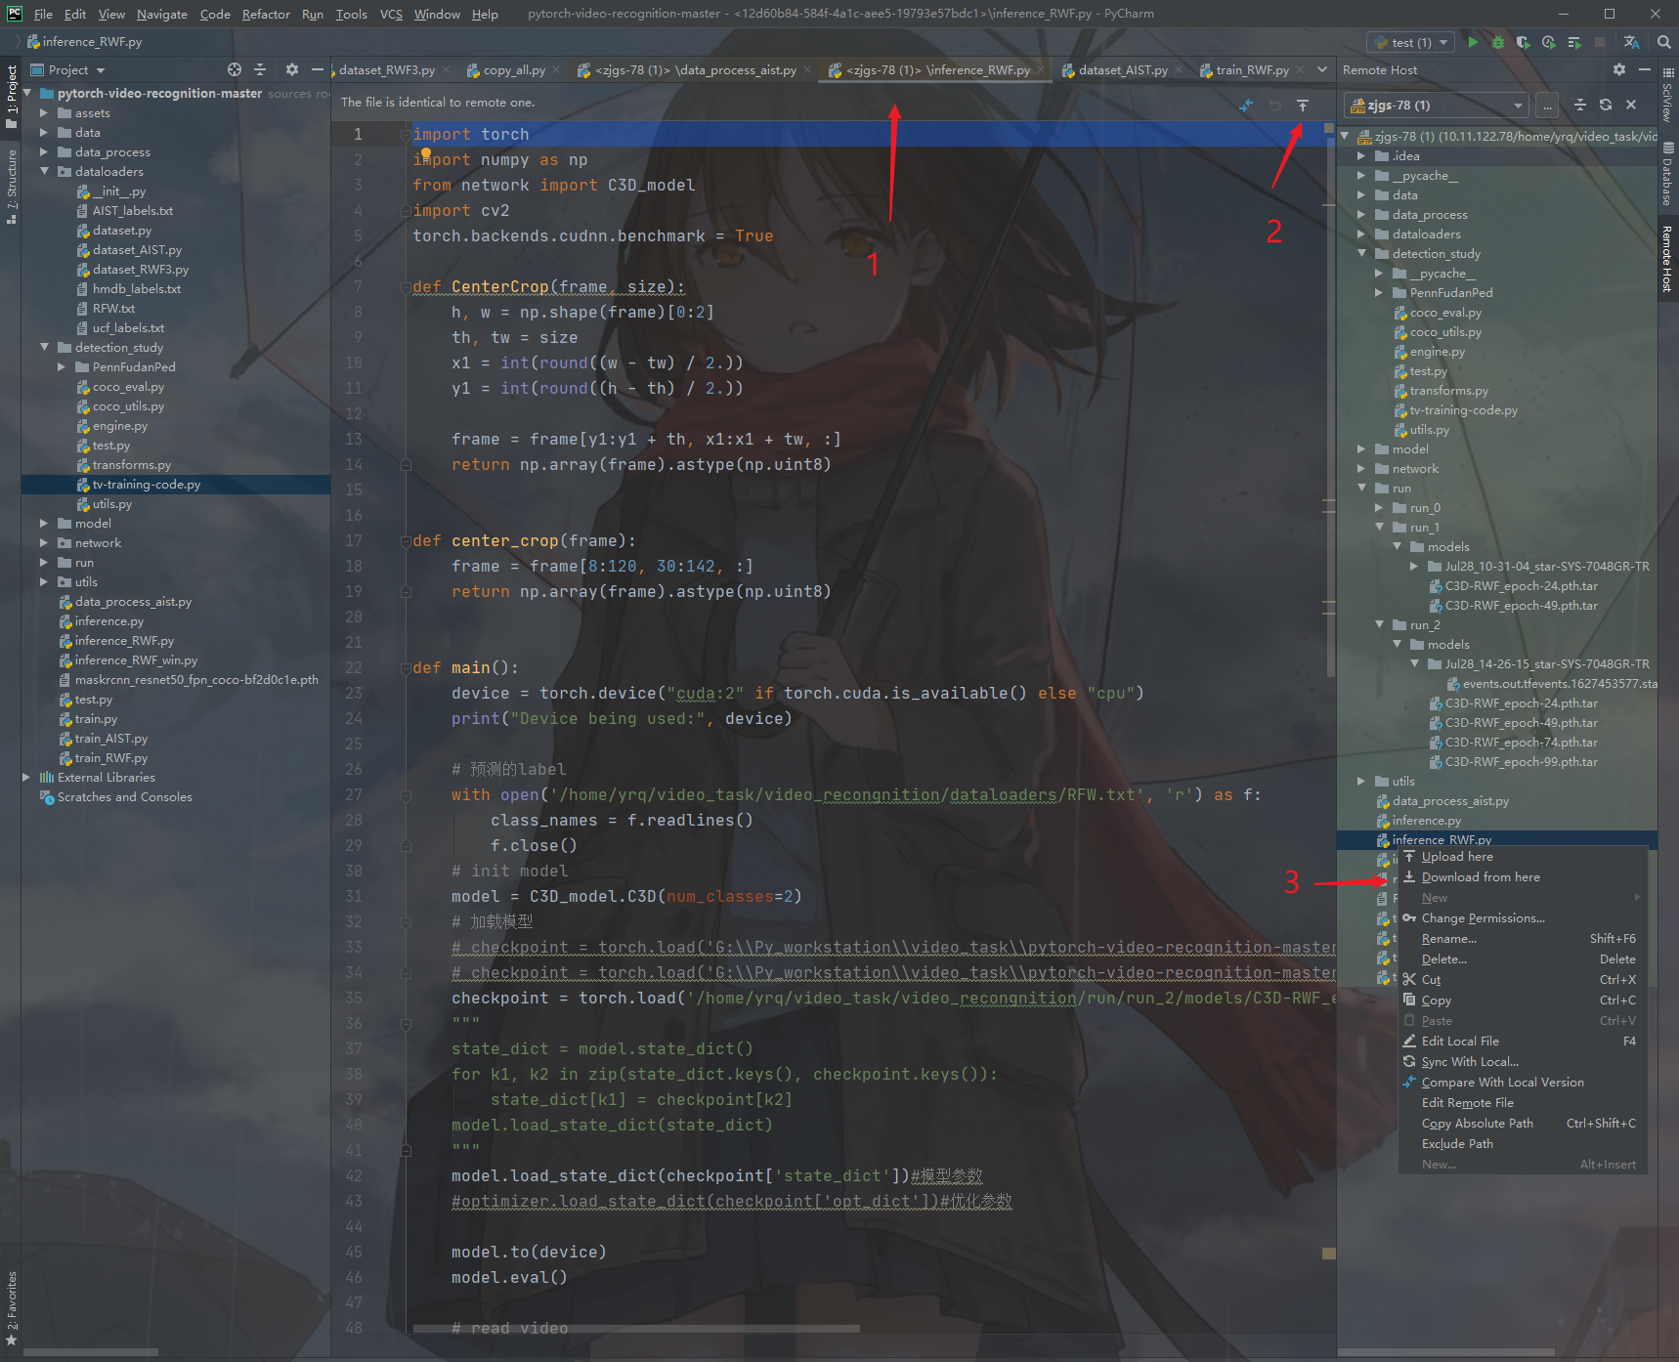Screen dimensions: 1679x1362
Task: Collapse run_2 folder in Remote Host
Action: pyautogui.click(x=1380, y=625)
